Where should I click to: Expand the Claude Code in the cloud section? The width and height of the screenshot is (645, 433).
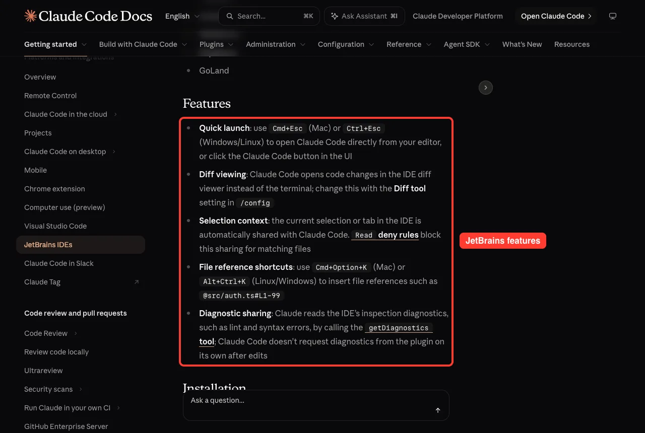click(x=115, y=114)
